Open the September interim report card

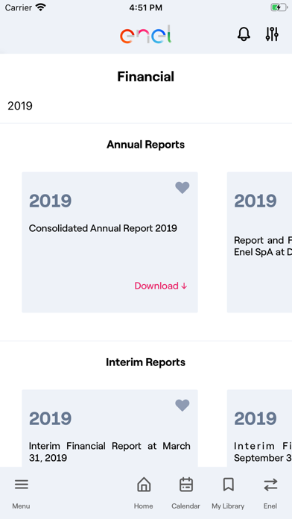pyautogui.click(x=259, y=428)
